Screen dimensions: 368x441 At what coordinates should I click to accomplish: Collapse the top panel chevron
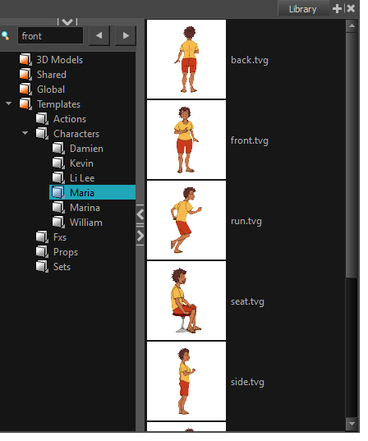(67, 21)
